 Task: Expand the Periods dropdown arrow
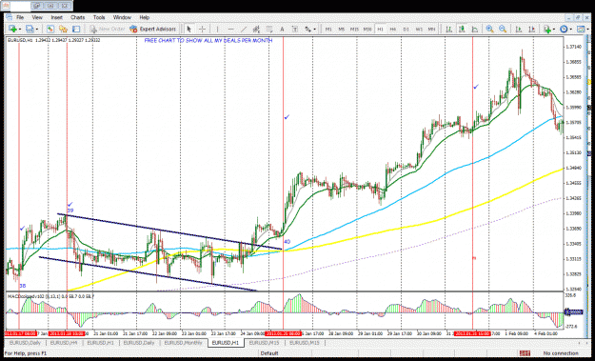click(x=570, y=30)
